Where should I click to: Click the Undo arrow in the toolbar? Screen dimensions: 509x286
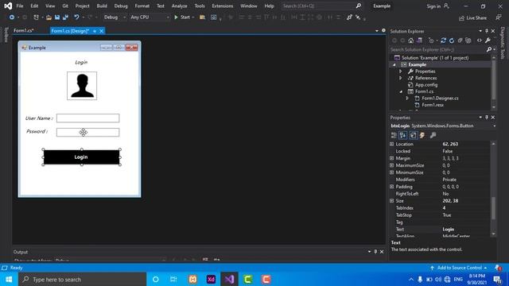pyautogui.click(x=76, y=17)
